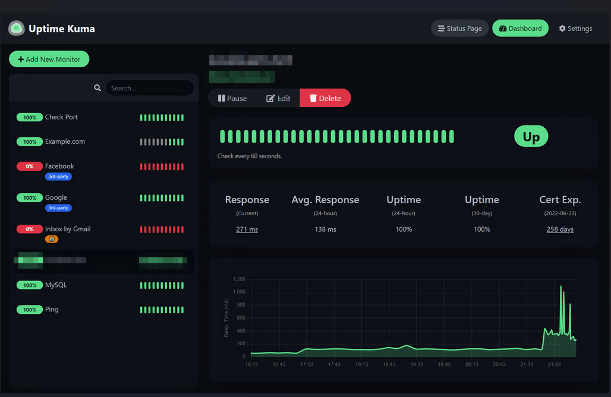Select the Example.com monitor

(103, 142)
